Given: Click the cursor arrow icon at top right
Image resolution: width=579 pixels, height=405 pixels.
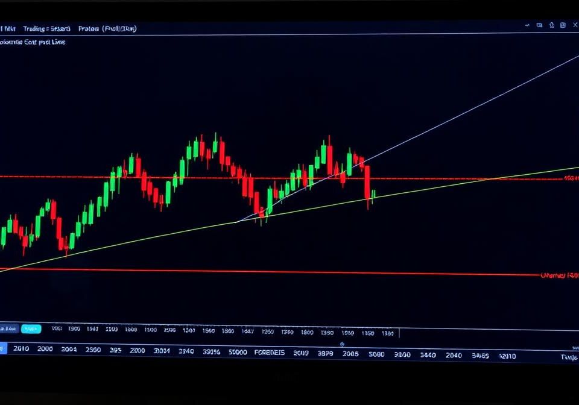Looking at the screenshot, I should pos(527,25).
